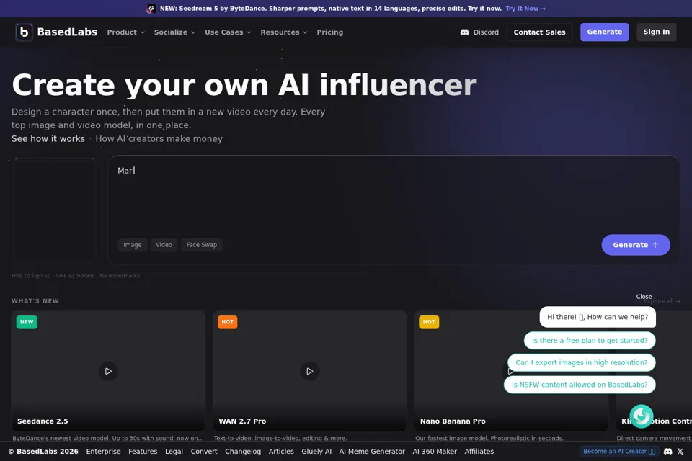Viewport: 692px width, 461px height.
Task: Open the chat widget bubble icon
Action: click(642, 416)
